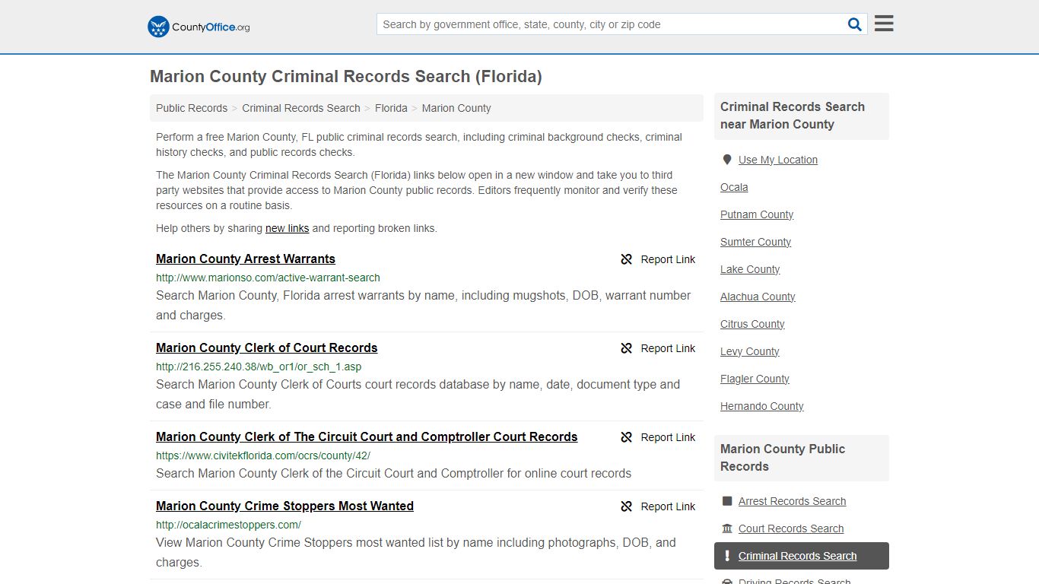Click the Arrest Records Search square icon
Image resolution: width=1039 pixels, height=584 pixels.
click(x=727, y=501)
